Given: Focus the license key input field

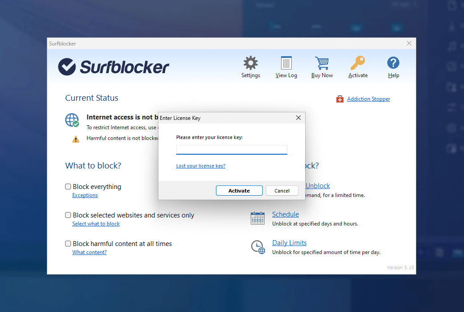Looking at the screenshot, I should (x=232, y=150).
